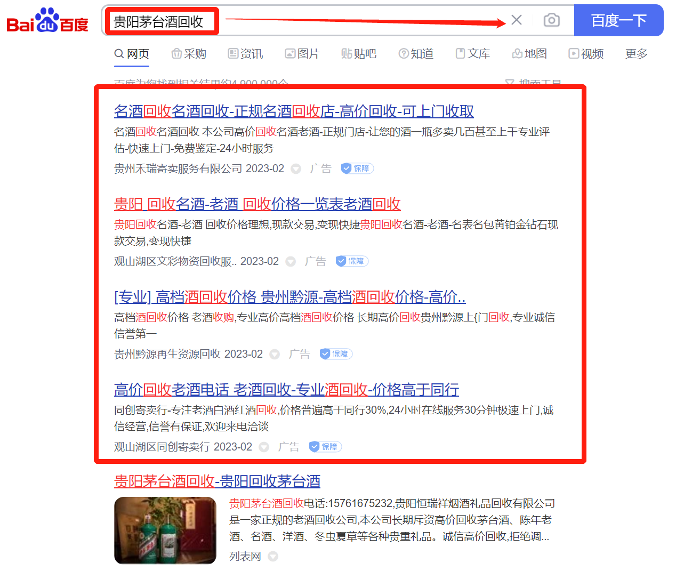
Task: Open the 图片 tab
Action: [302, 54]
